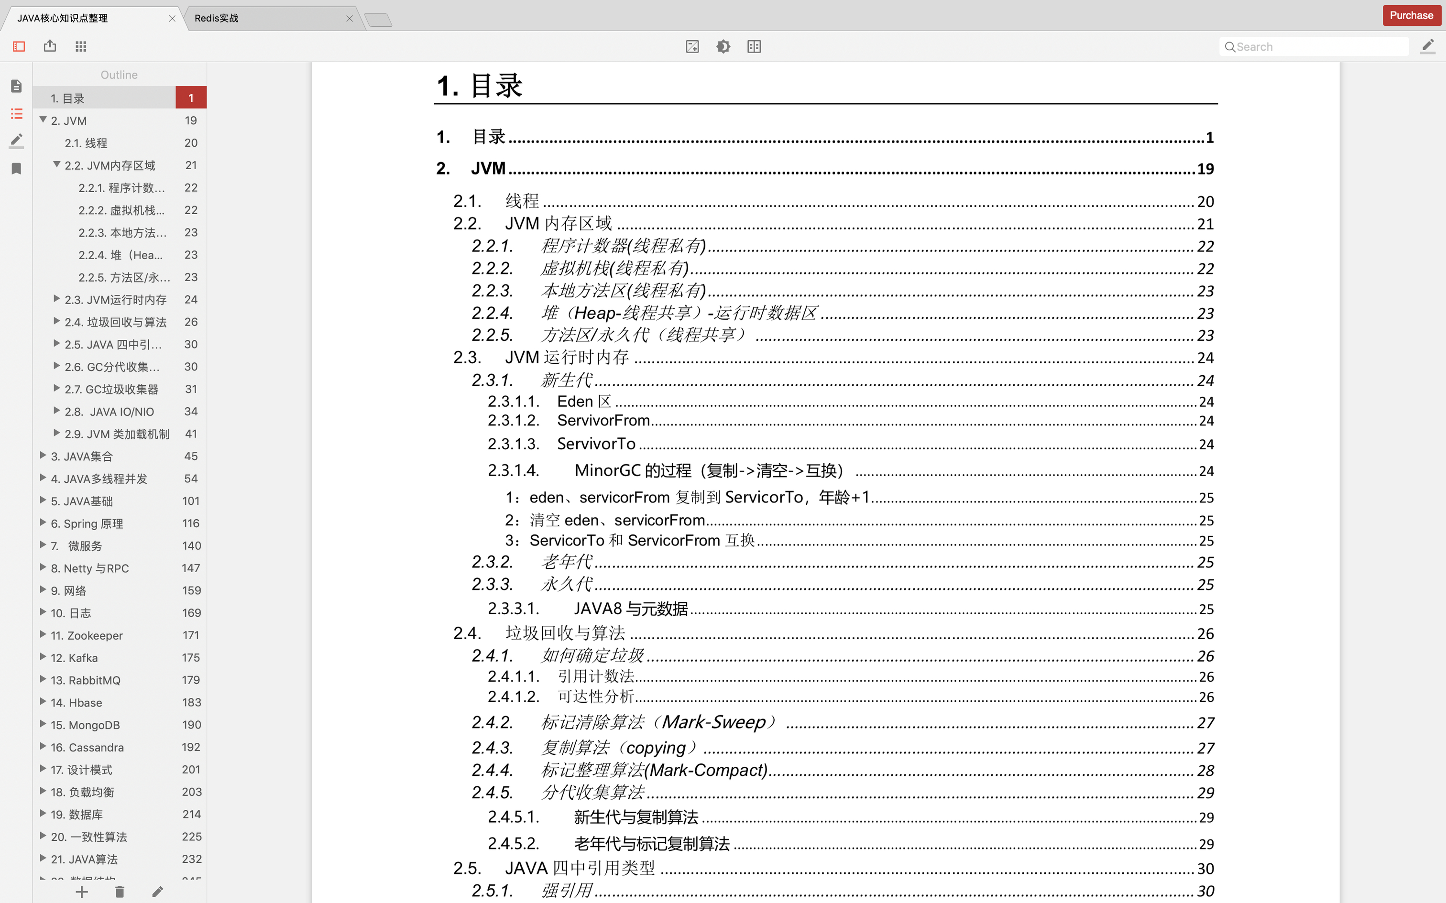
Task: Click the annotation pencil icon top right
Action: point(1427,46)
